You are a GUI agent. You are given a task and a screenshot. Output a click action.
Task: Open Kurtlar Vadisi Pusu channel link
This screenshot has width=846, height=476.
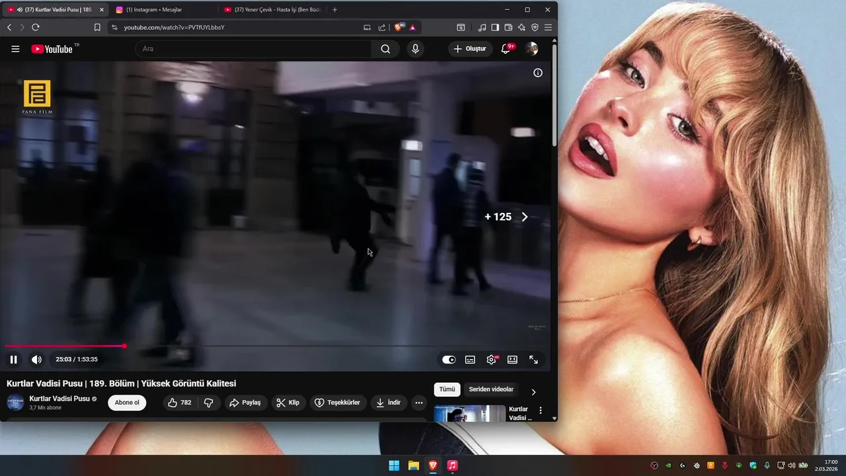point(59,399)
